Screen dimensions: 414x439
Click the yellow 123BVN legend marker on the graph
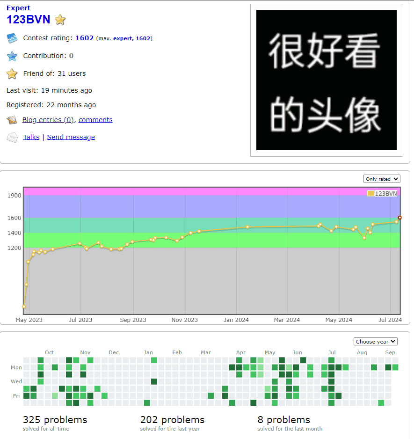point(371,192)
